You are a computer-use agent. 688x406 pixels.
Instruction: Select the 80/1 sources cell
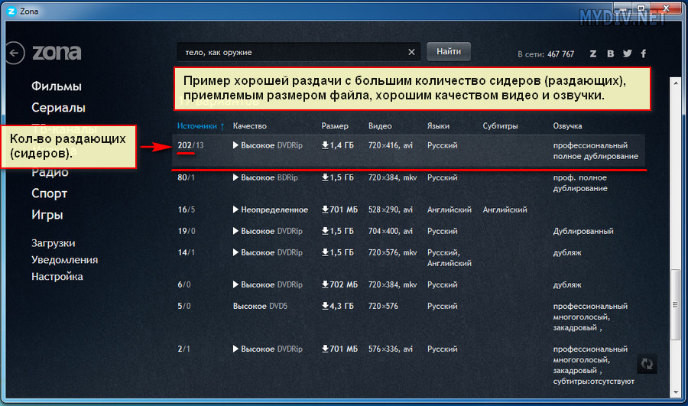[x=186, y=177]
